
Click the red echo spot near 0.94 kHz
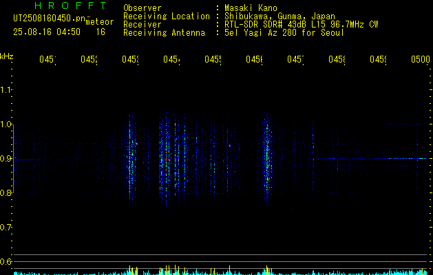coord(229,145)
